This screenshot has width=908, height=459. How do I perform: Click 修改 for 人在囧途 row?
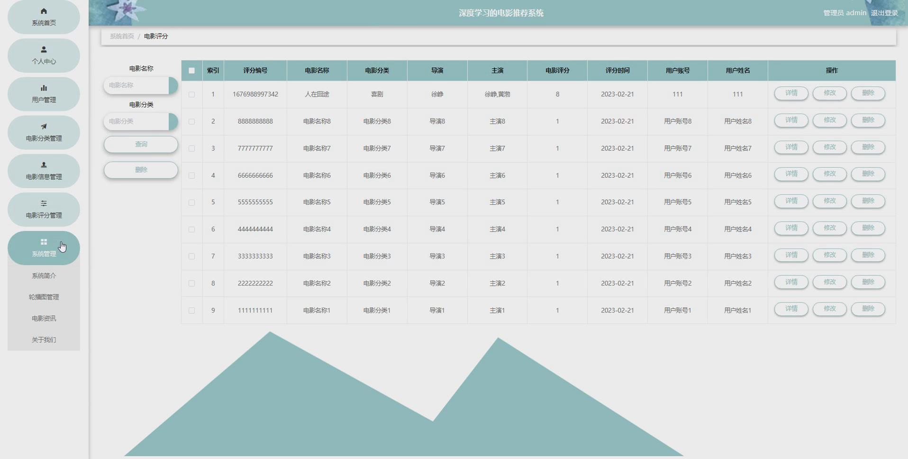click(829, 93)
